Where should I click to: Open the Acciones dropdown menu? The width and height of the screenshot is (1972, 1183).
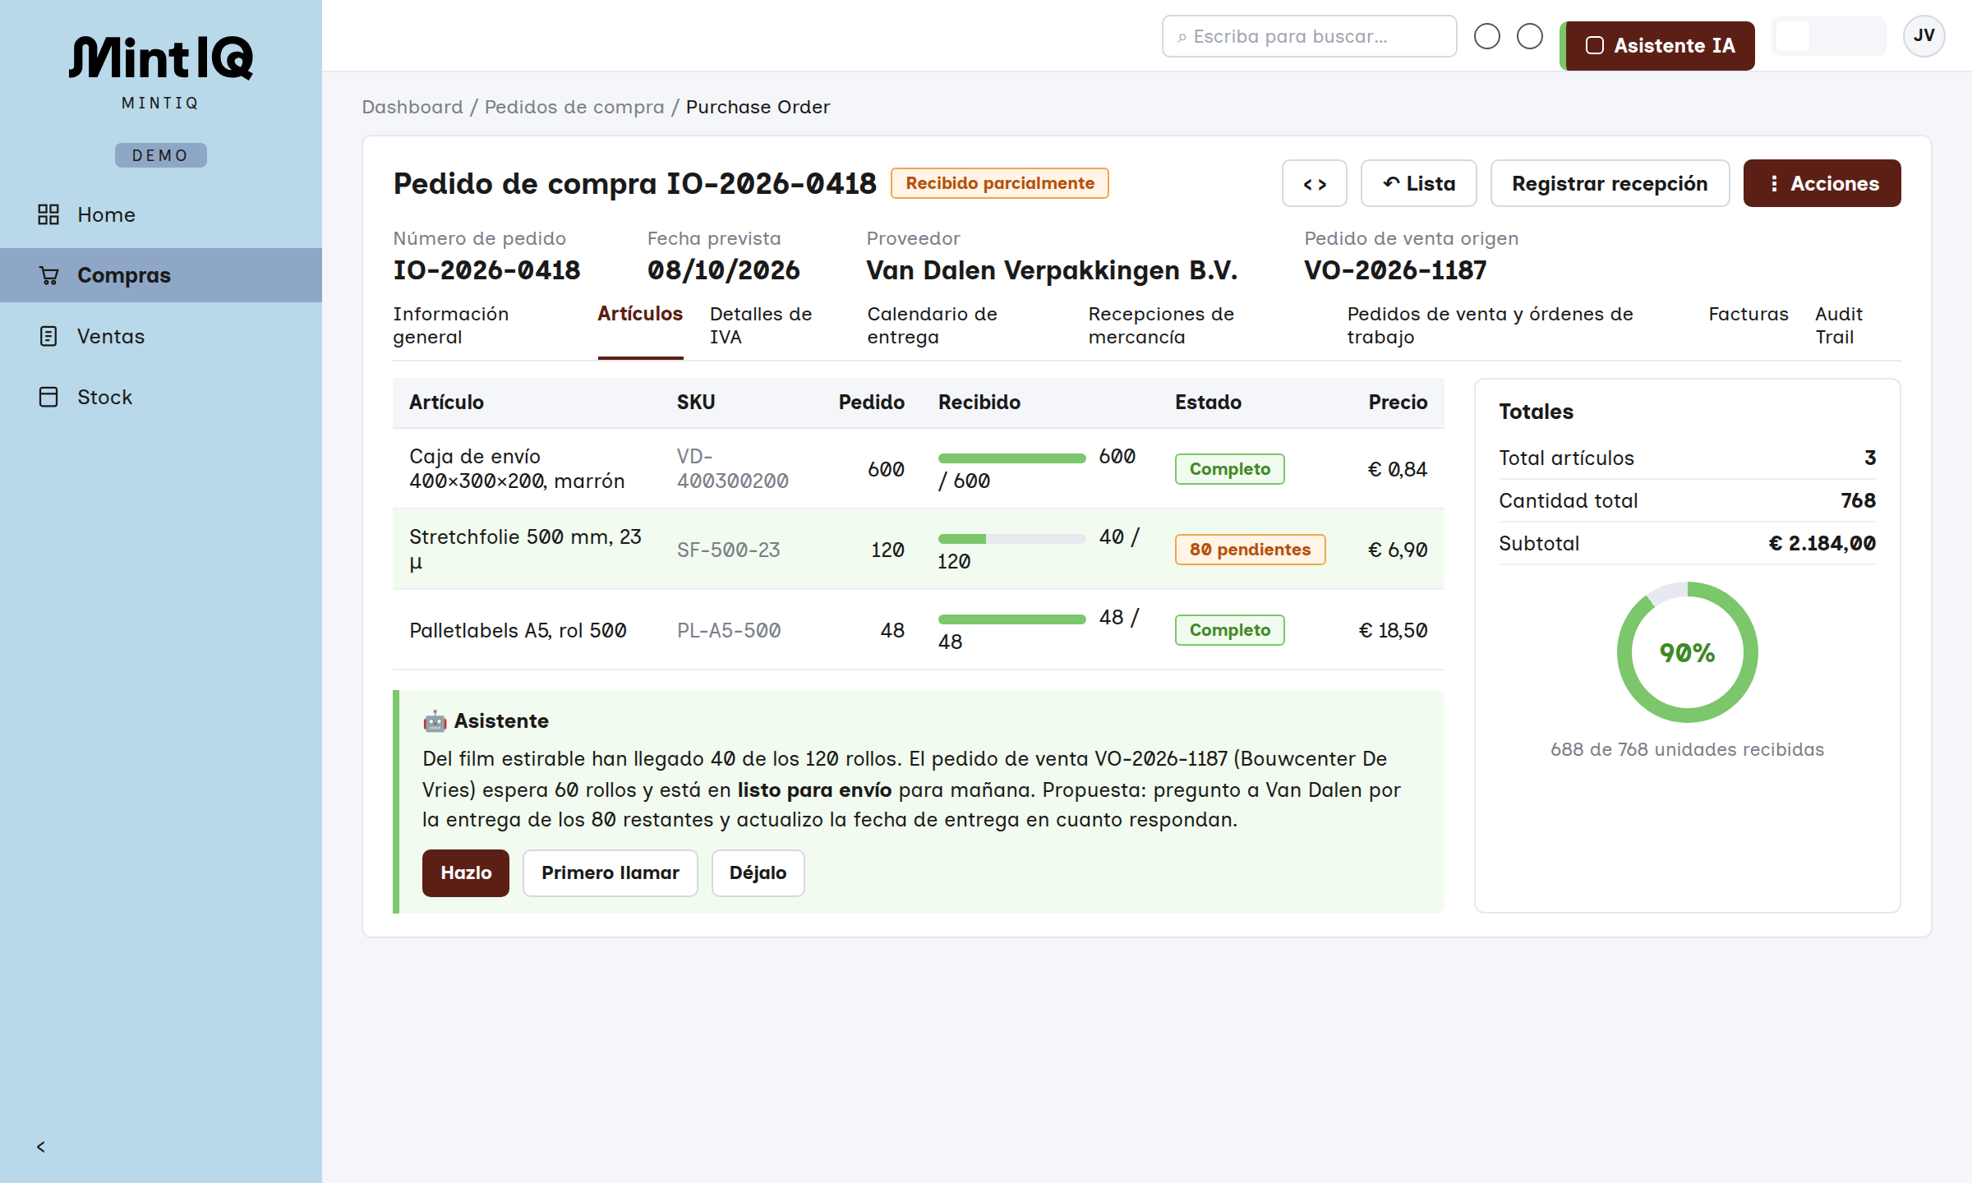tap(1822, 183)
